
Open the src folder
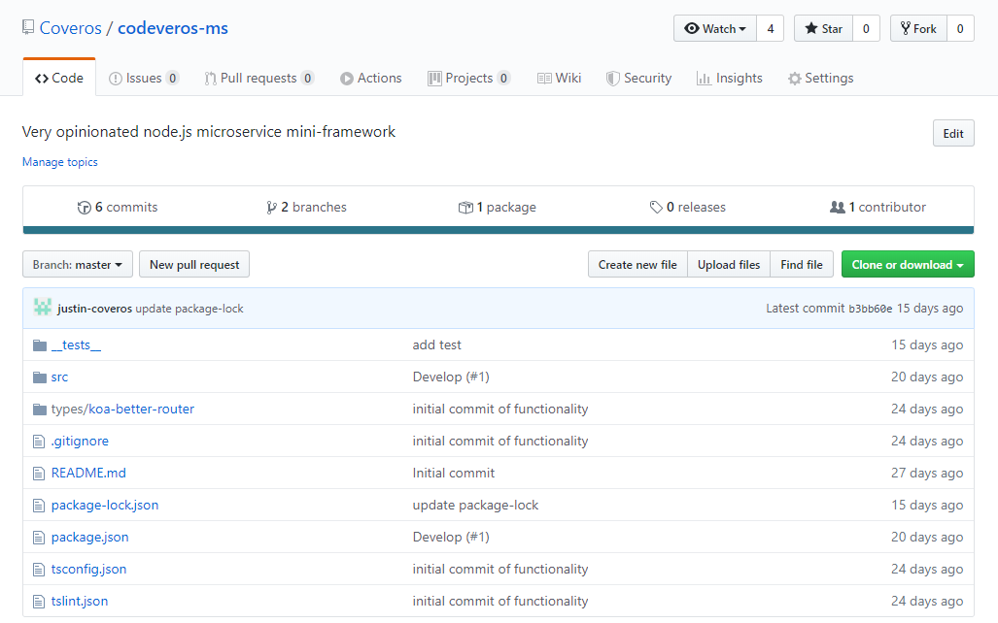click(x=59, y=377)
